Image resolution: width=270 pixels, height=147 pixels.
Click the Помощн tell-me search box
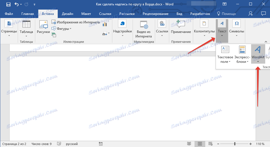tap(227, 14)
